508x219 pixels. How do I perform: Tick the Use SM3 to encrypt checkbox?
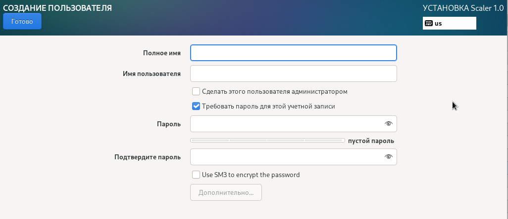pyautogui.click(x=196, y=175)
